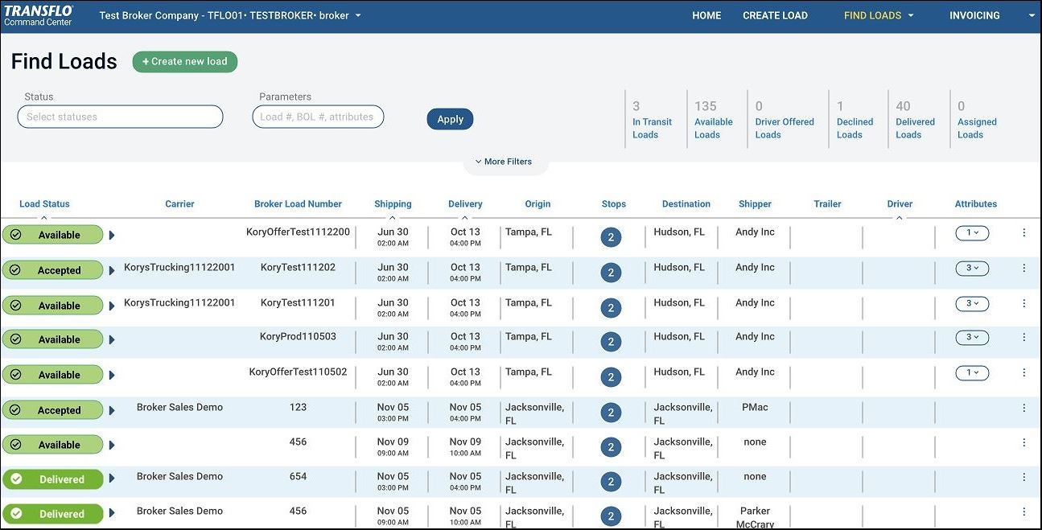
Task: Sort by the Shipping column header
Action: tap(393, 204)
